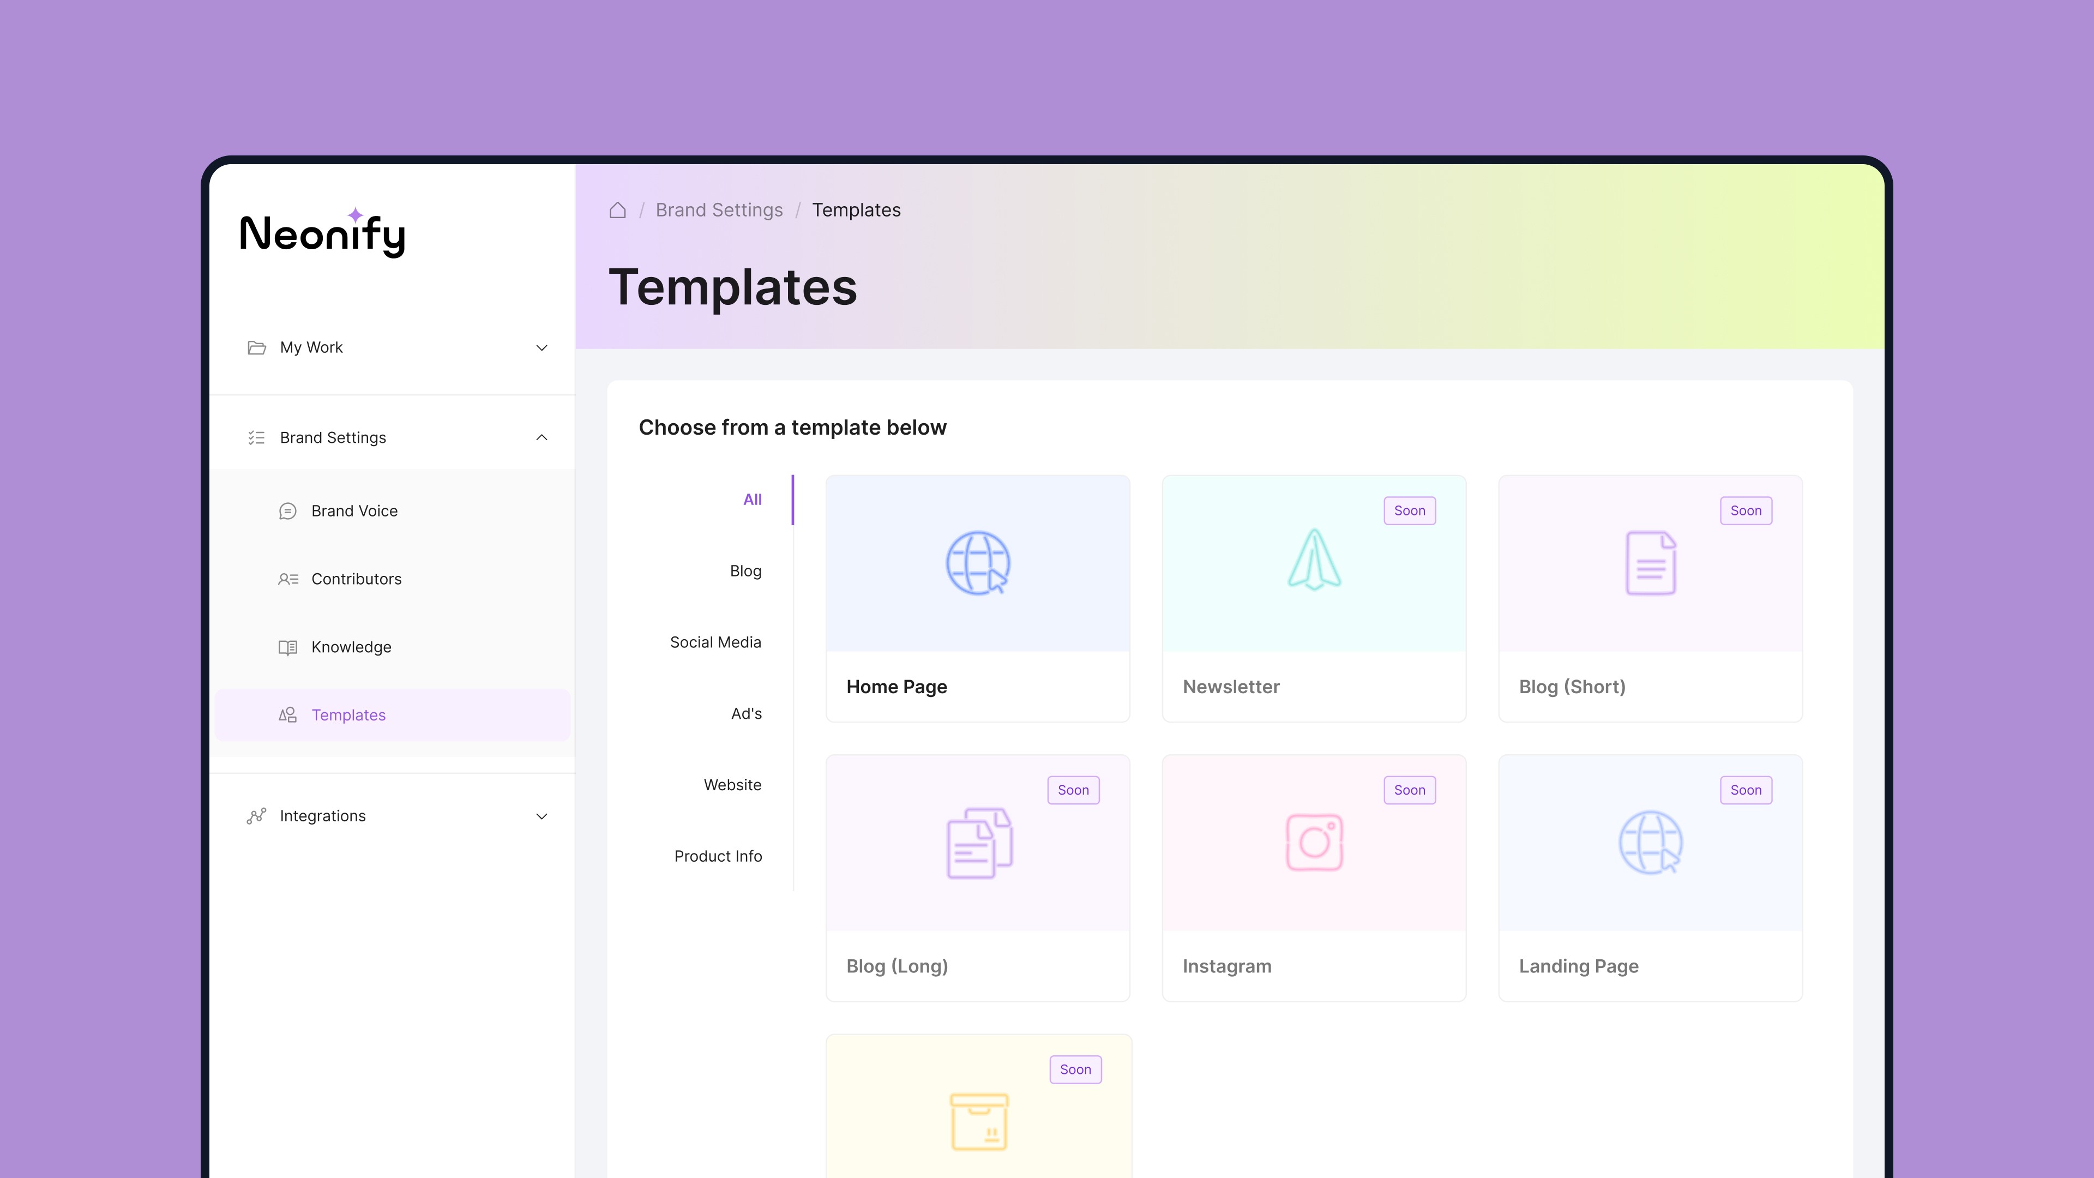Open the Home Page template card
This screenshot has height=1178, width=2094.
tap(977, 598)
